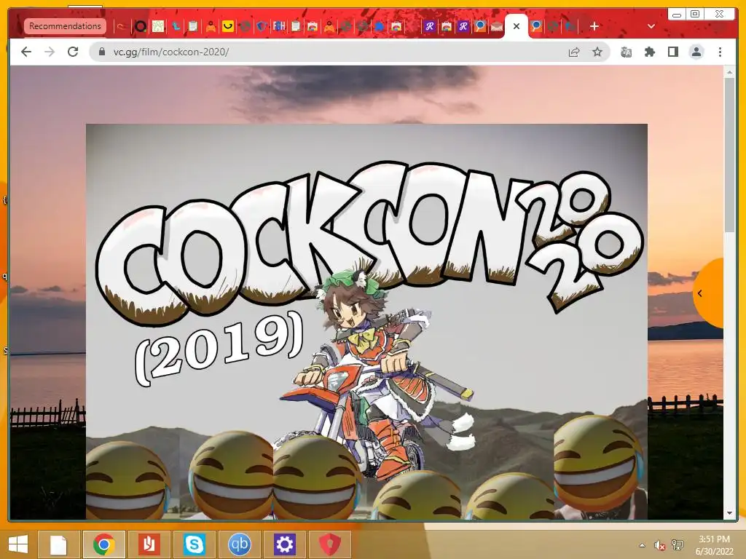Click the scrollbar up arrow
Image resolution: width=746 pixels, height=559 pixels.
pos(729,72)
